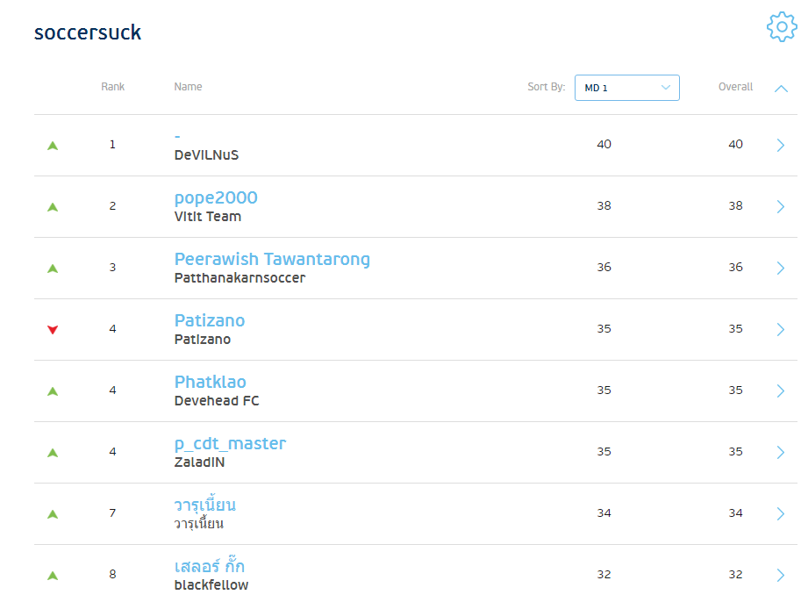Click red down arrow beside Patizano
Image resolution: width=801 pixels, height=602 pixels.
point(53,330)
